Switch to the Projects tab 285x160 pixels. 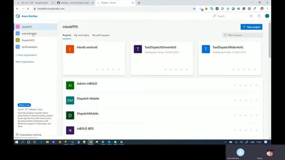coord(67,35)
